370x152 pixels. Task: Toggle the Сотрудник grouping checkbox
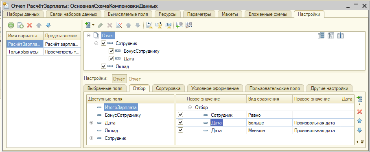(103, 43)
